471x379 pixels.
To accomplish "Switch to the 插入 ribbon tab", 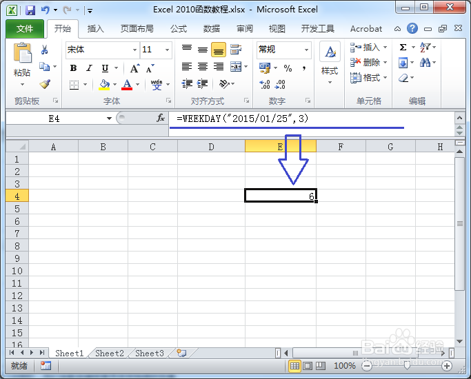I will 96,29.
